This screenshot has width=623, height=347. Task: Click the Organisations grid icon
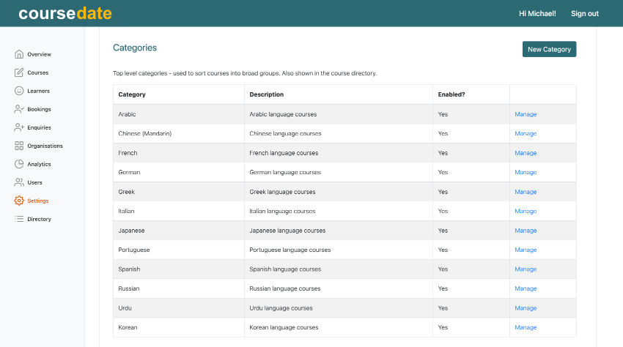point(19,146)
